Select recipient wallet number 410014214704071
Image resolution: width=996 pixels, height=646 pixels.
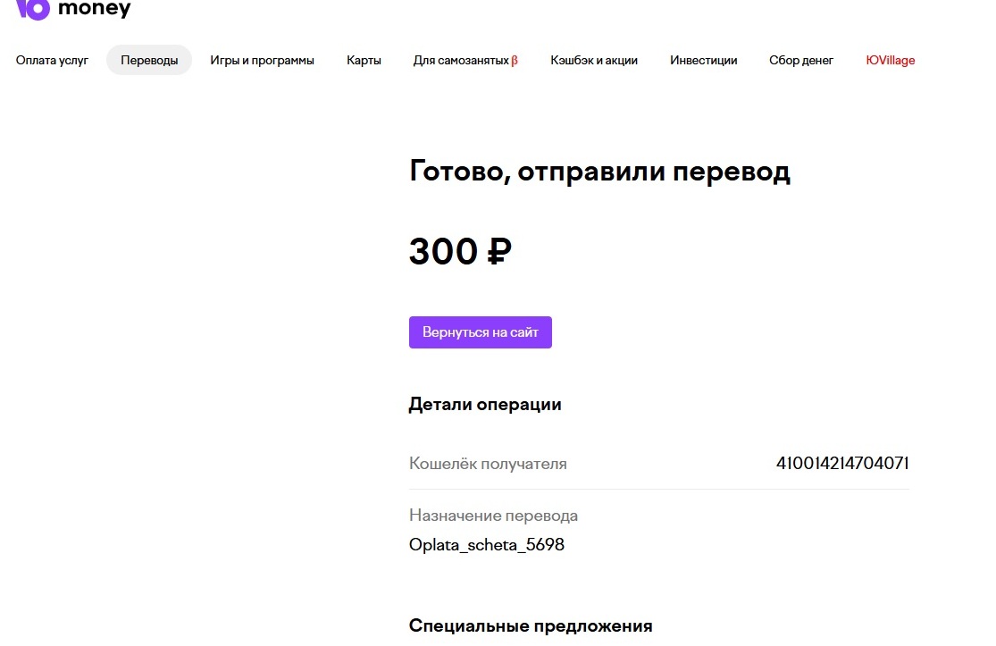tap(842, 463)
